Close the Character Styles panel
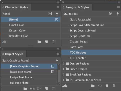Image resolution: width=121 pixels, height=91 pixels. click(x=3, y=2)
